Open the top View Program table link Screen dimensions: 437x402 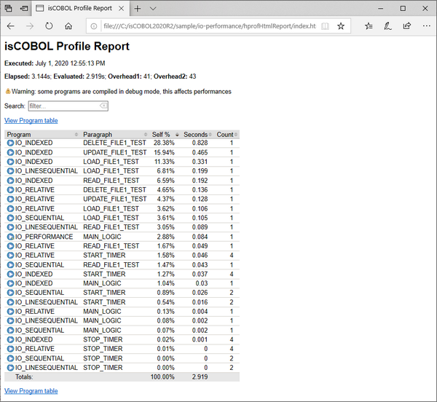pyautogui.click(x=31, y=121)
